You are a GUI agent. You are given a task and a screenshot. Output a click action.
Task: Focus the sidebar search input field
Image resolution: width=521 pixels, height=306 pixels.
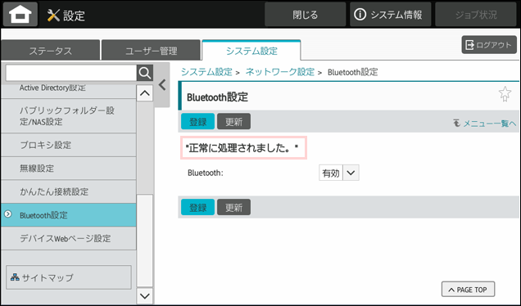71,73
